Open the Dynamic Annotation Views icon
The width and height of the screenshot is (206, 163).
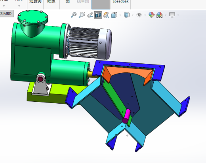(106, 15)
